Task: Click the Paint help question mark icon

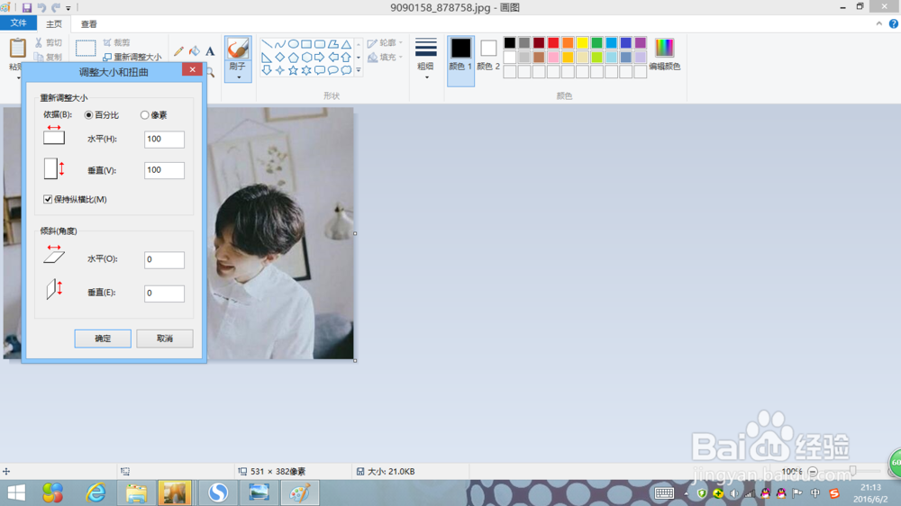Action: click(894, 23)
